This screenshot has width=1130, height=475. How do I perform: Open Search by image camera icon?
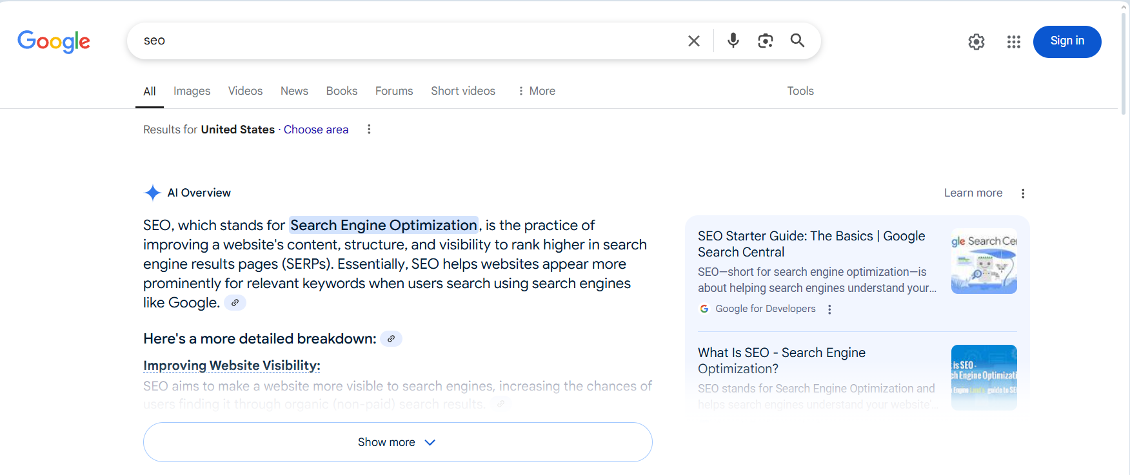tap(766, 41)
